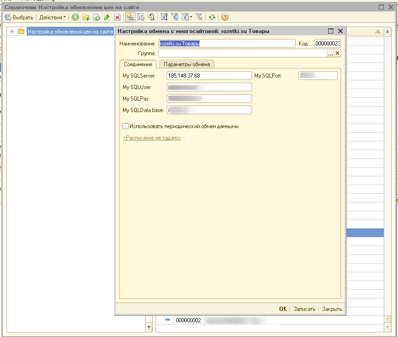Click the Записать button
The image size is (398, 337).
304,309
